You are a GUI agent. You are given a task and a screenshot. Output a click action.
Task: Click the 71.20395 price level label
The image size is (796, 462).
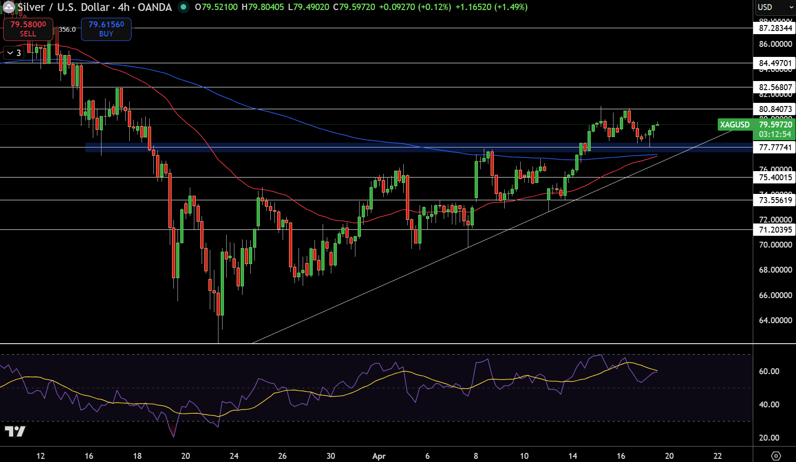[776, 230]
